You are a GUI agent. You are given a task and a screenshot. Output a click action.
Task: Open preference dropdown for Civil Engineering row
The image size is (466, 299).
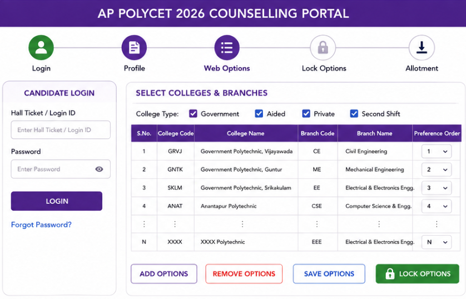coord(437,151)
